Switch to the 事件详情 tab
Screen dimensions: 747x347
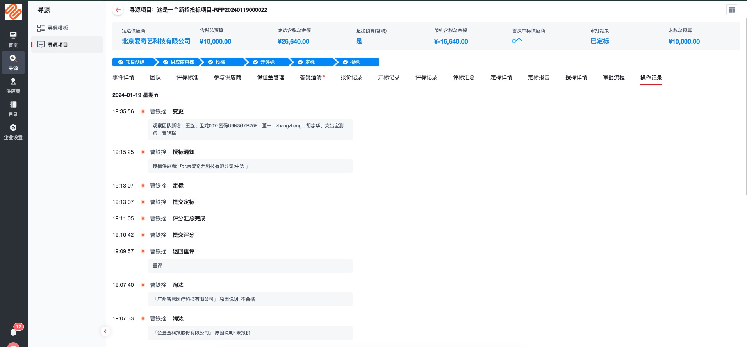point(123,77)
